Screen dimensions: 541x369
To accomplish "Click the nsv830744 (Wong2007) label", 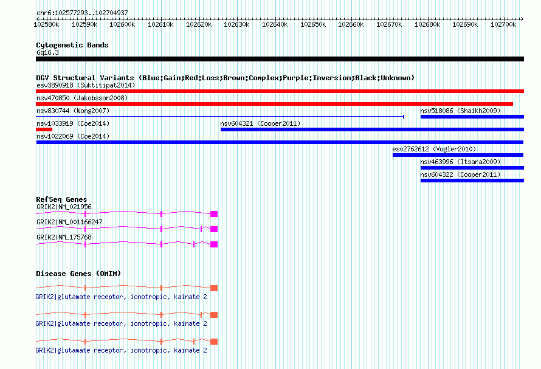I will [73, 111].
